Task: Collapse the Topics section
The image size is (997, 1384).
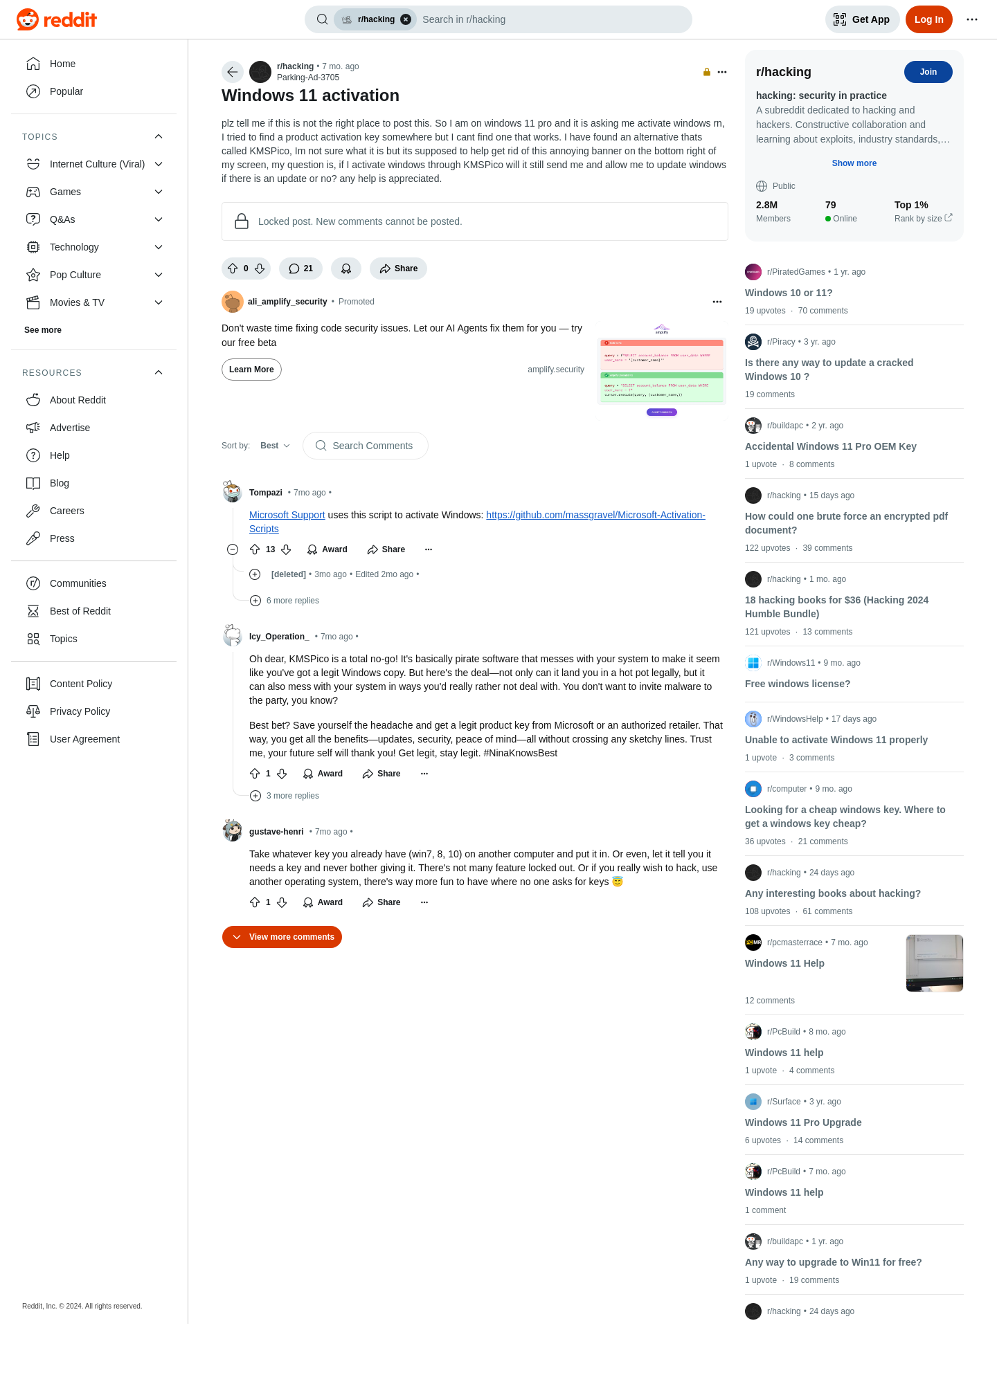Action: [159, 136]
